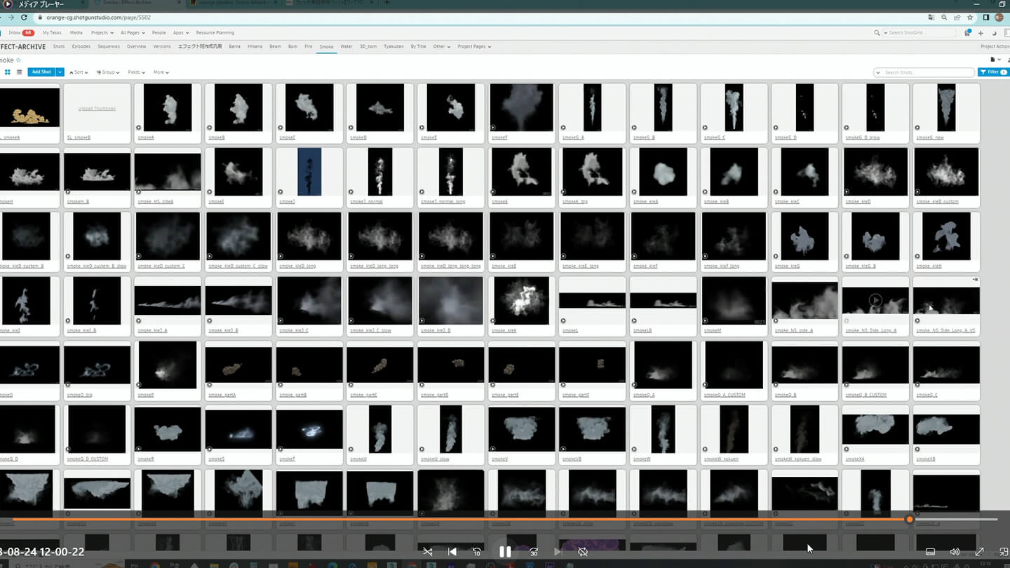Click the seek bar's round position handle

(x=910, y=520)
